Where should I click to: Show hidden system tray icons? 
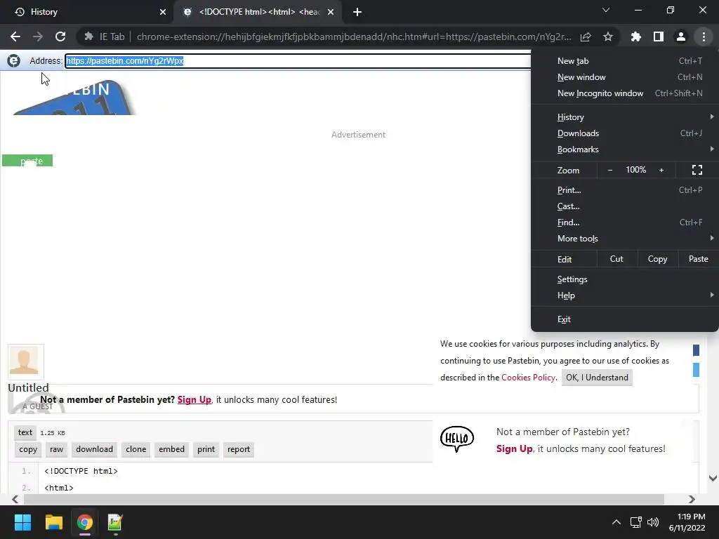click(616, 522)
